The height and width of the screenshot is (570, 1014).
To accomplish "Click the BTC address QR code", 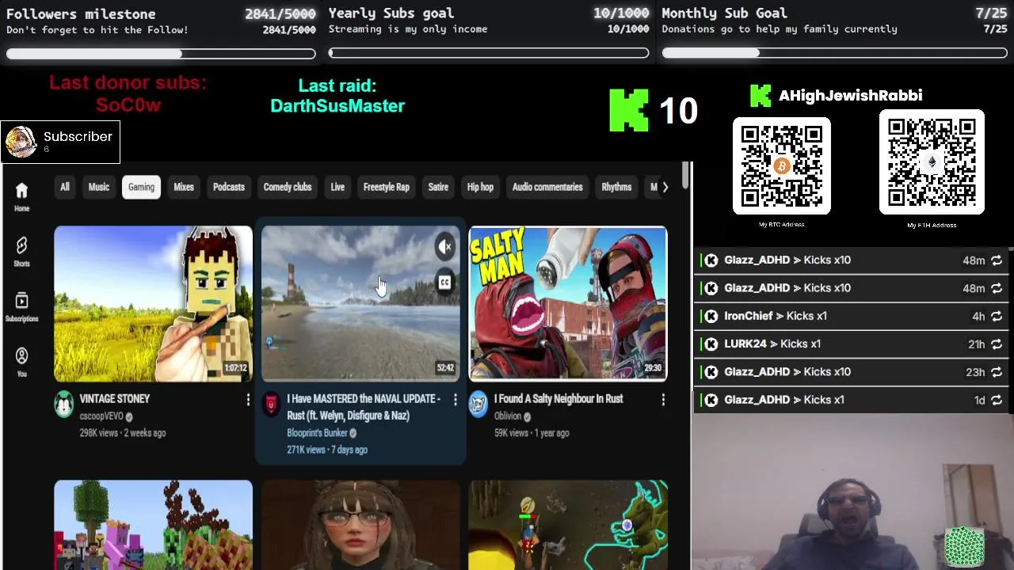I will tap(782, 166).
